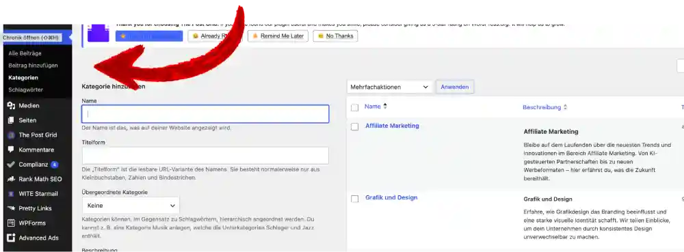Open the Mehrfachaktionen dropdown
Screen dimensions: 684x252
tap(390, 87)
